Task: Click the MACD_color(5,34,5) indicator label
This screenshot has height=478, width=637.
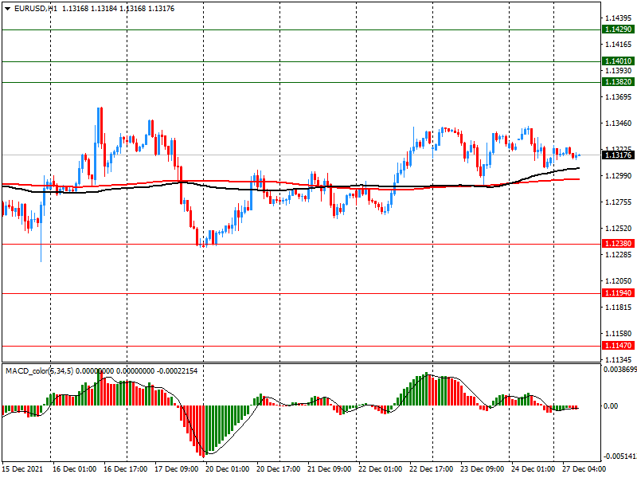Action: pyautogui.click(x=39, y=371)
